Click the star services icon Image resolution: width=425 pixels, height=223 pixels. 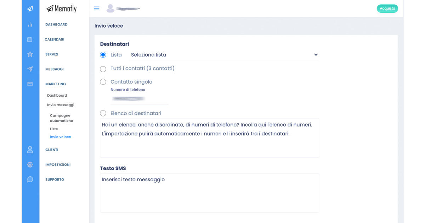pyautogui.click(x=30, y=54)
